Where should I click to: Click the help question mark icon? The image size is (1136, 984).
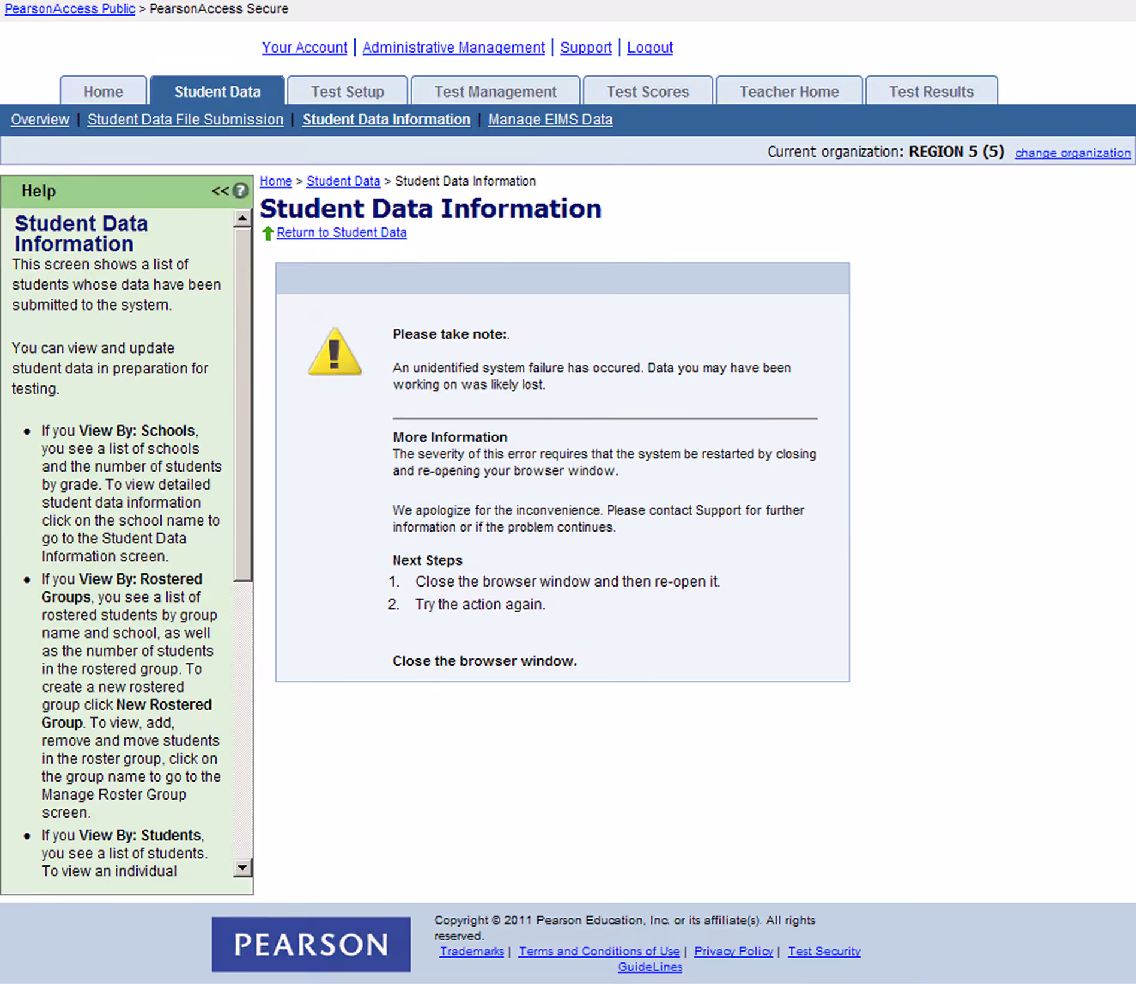tap(241, 190)
